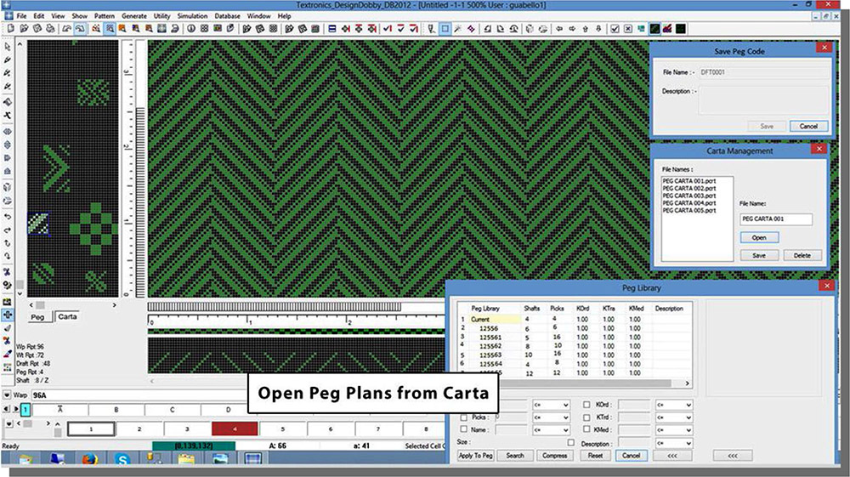Open the Simulation menu
Image resolution: width=850 pixels, height=477 pixels.
click(x=192, y=15)
